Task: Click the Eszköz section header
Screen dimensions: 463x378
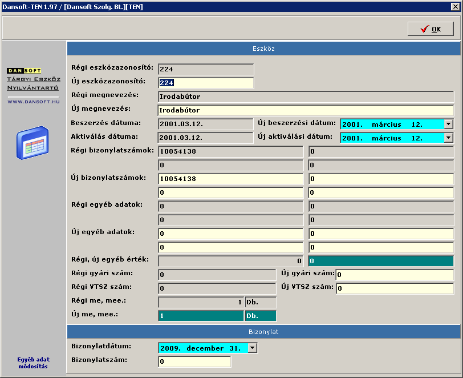Action: click(x=263, y=49)
